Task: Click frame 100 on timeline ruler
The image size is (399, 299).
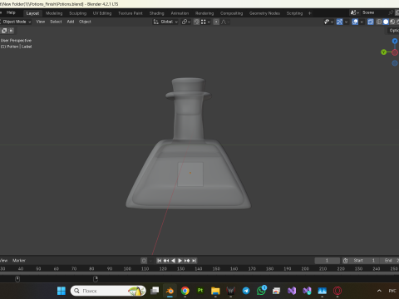Action: [127, 269]
